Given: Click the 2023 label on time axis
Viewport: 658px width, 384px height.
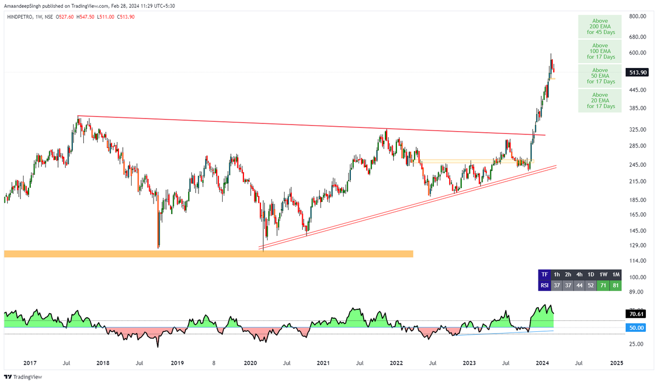Looking at the screenshot, I should pos(469,363).
